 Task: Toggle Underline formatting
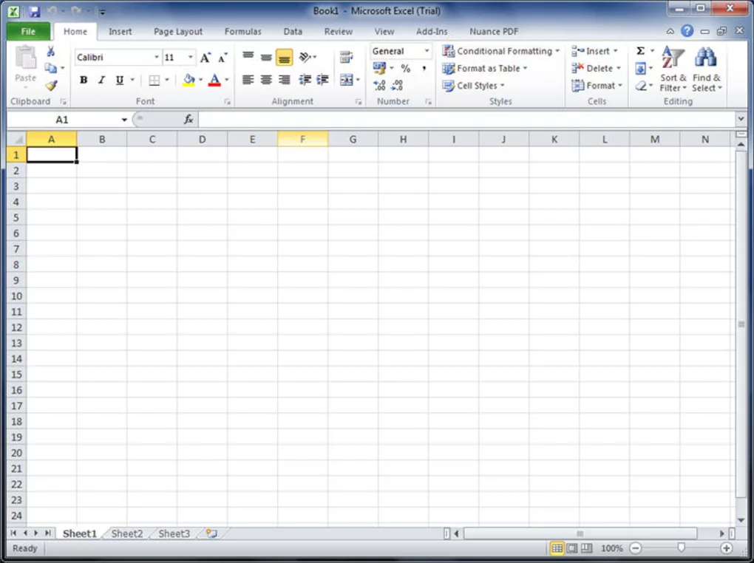point(119,80)
